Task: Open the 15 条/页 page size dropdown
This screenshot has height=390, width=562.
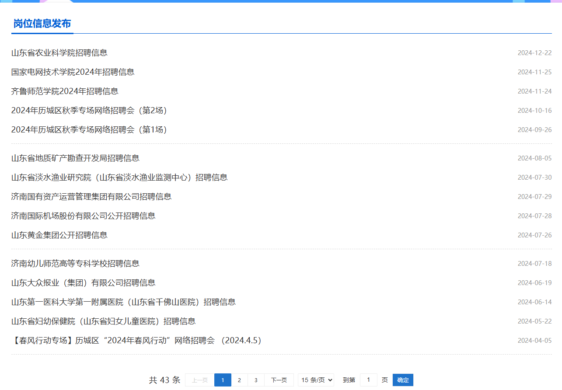Action: (316, 380)
